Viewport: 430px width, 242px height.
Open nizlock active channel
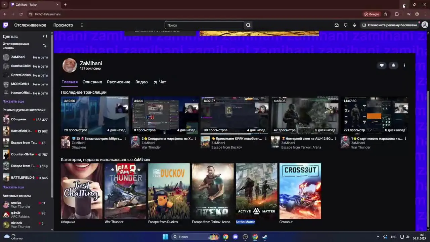(25, 225)
